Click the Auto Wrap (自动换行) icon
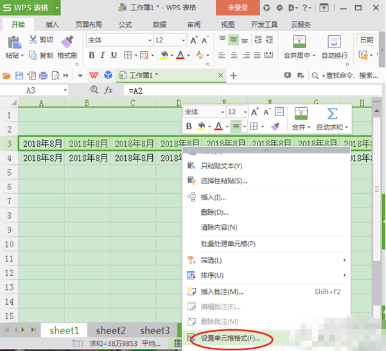386x351 pixels. tap(334, 42)
